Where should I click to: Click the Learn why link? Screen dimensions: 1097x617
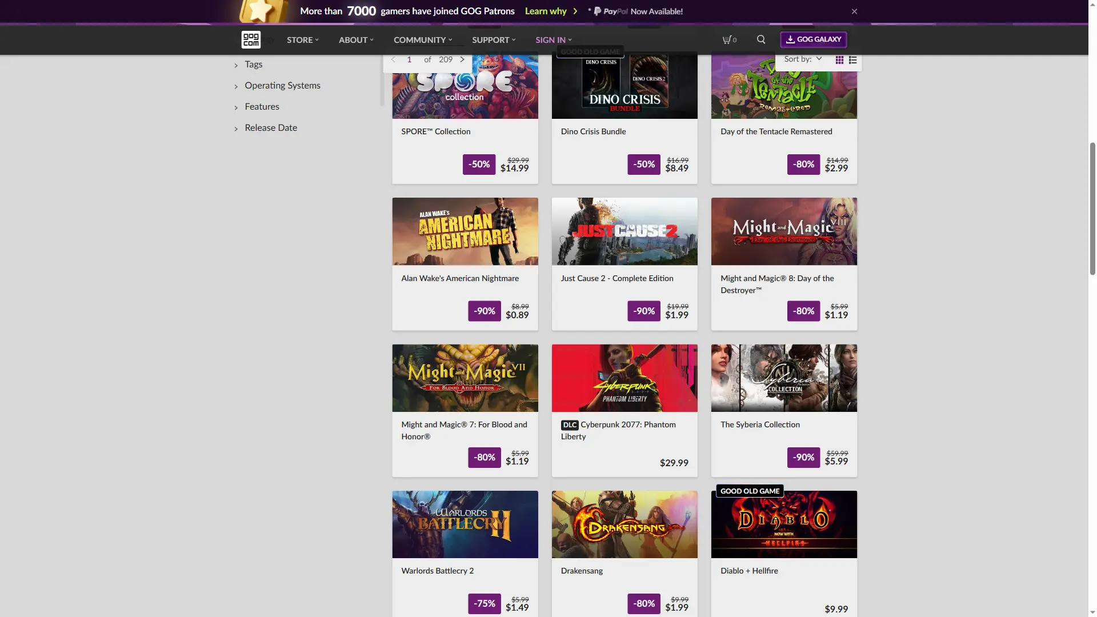tap(546, 11)
